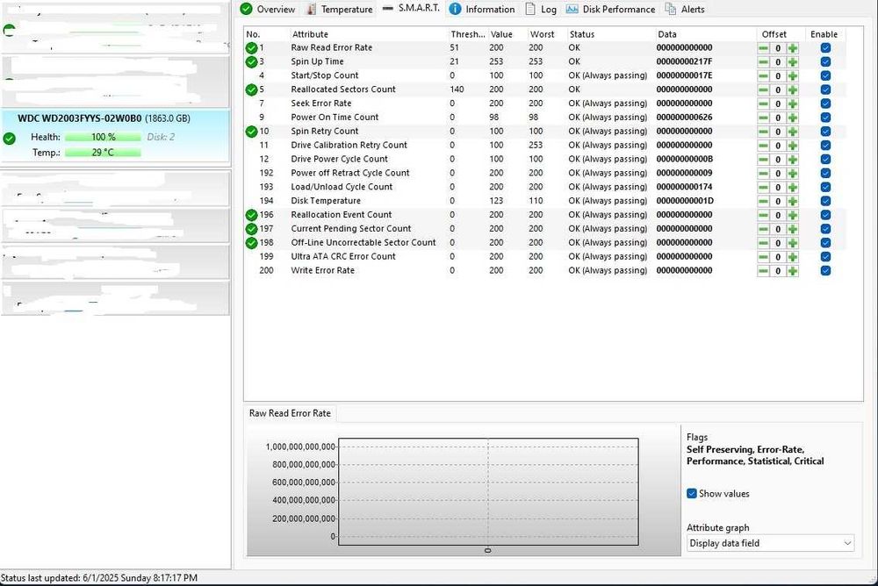This screenshot has width=878, height=586.
Task: Toggle Enable checkbox for Start/Stop Count
Action: click(x=825, y=76)
